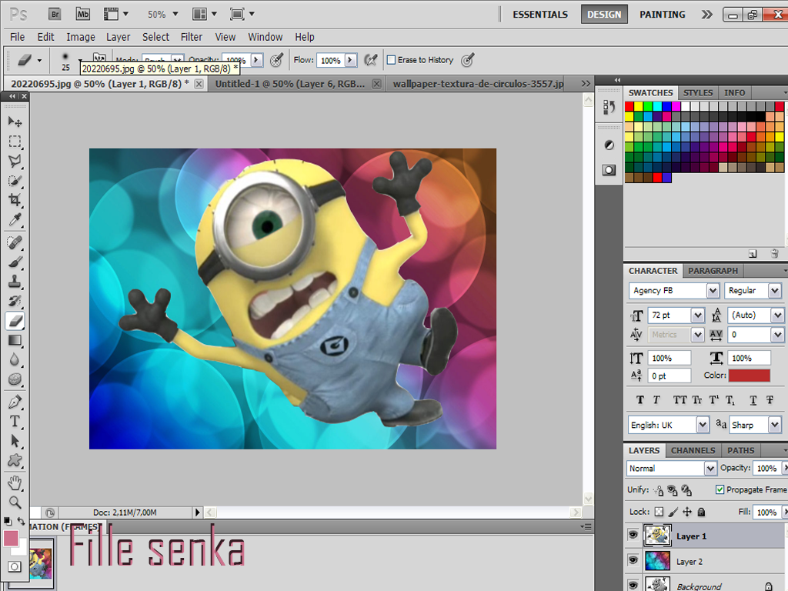Viewport: 788px width, 591px height.
Task: Toggle lock transparent pixels
Action: 659,512
